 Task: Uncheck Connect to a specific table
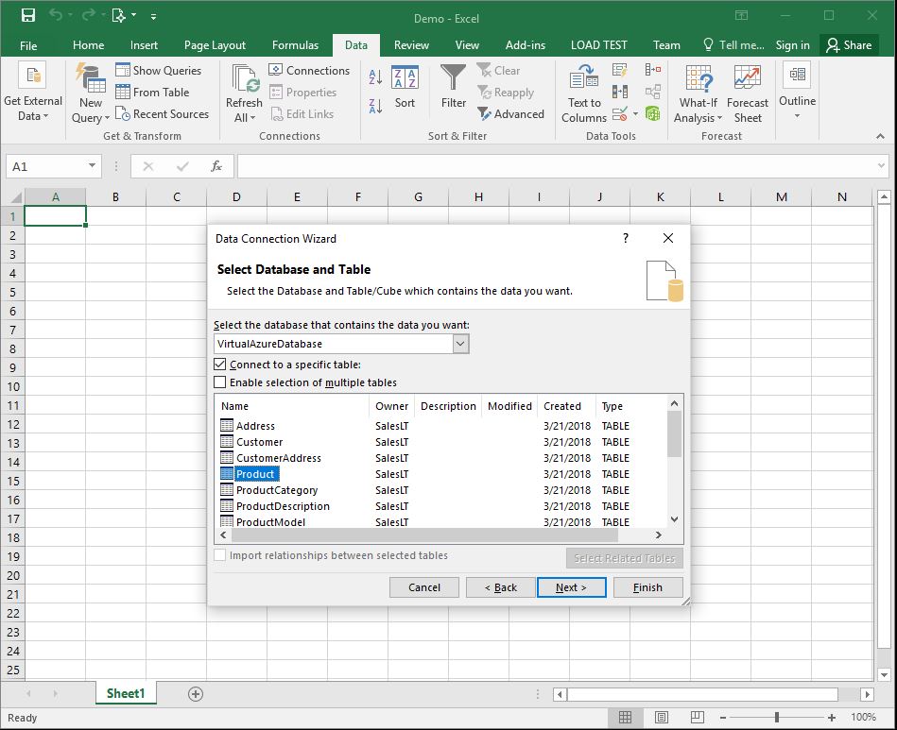pos(220,364)
